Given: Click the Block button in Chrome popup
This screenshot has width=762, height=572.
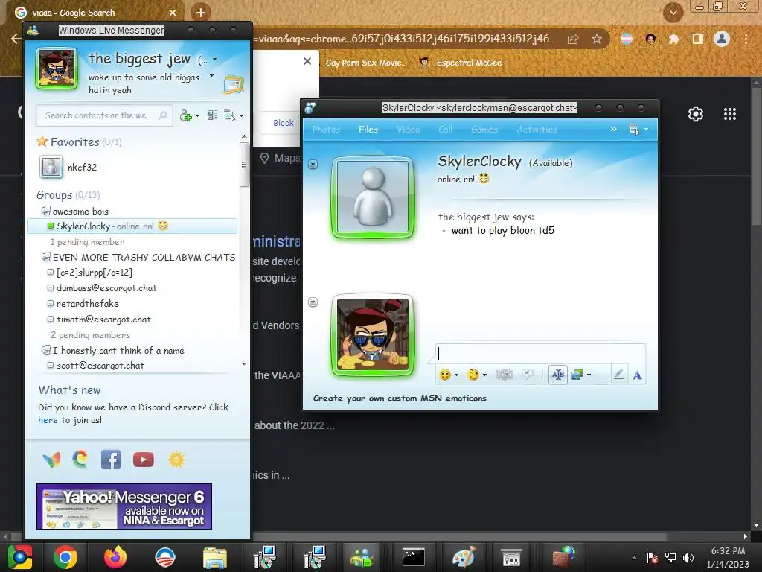Looking at the screenshot, I should [284, 123].
